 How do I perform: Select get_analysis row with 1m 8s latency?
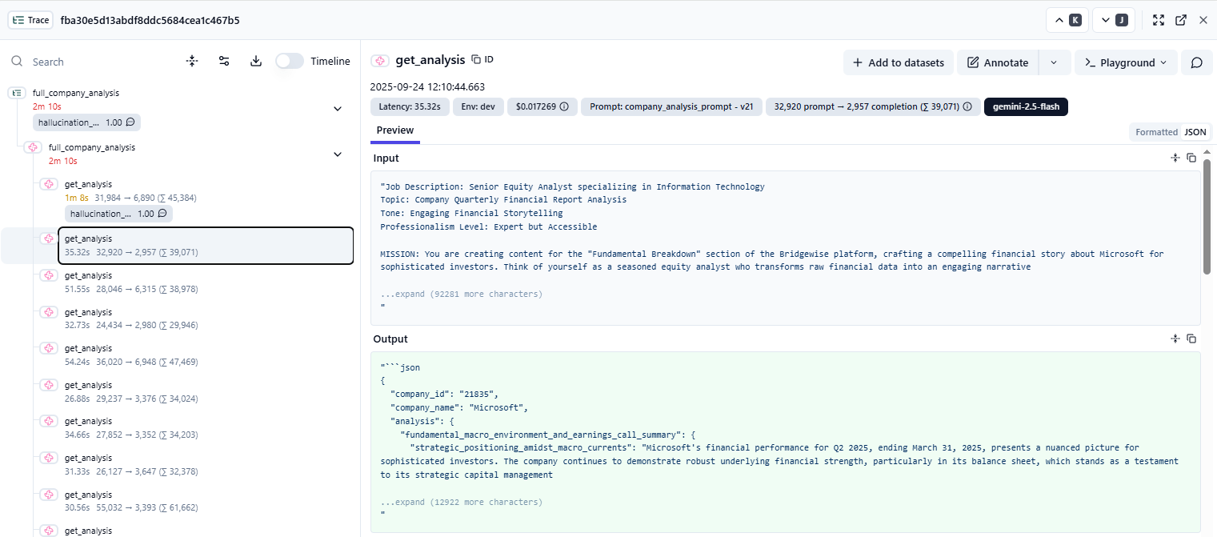point(206,199)
